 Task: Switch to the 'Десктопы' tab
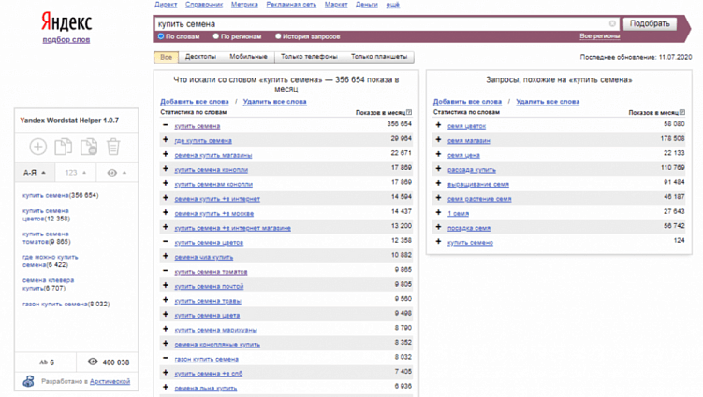pos(200,57)
